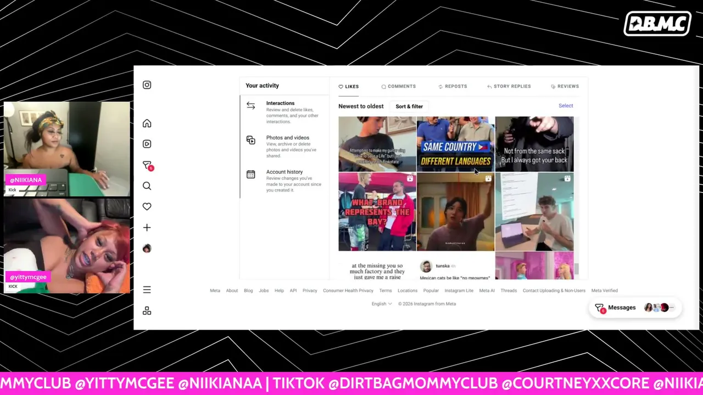Open the Meta AI footer link
Viewport: 703px width, 395px height.
pos(487,291)
